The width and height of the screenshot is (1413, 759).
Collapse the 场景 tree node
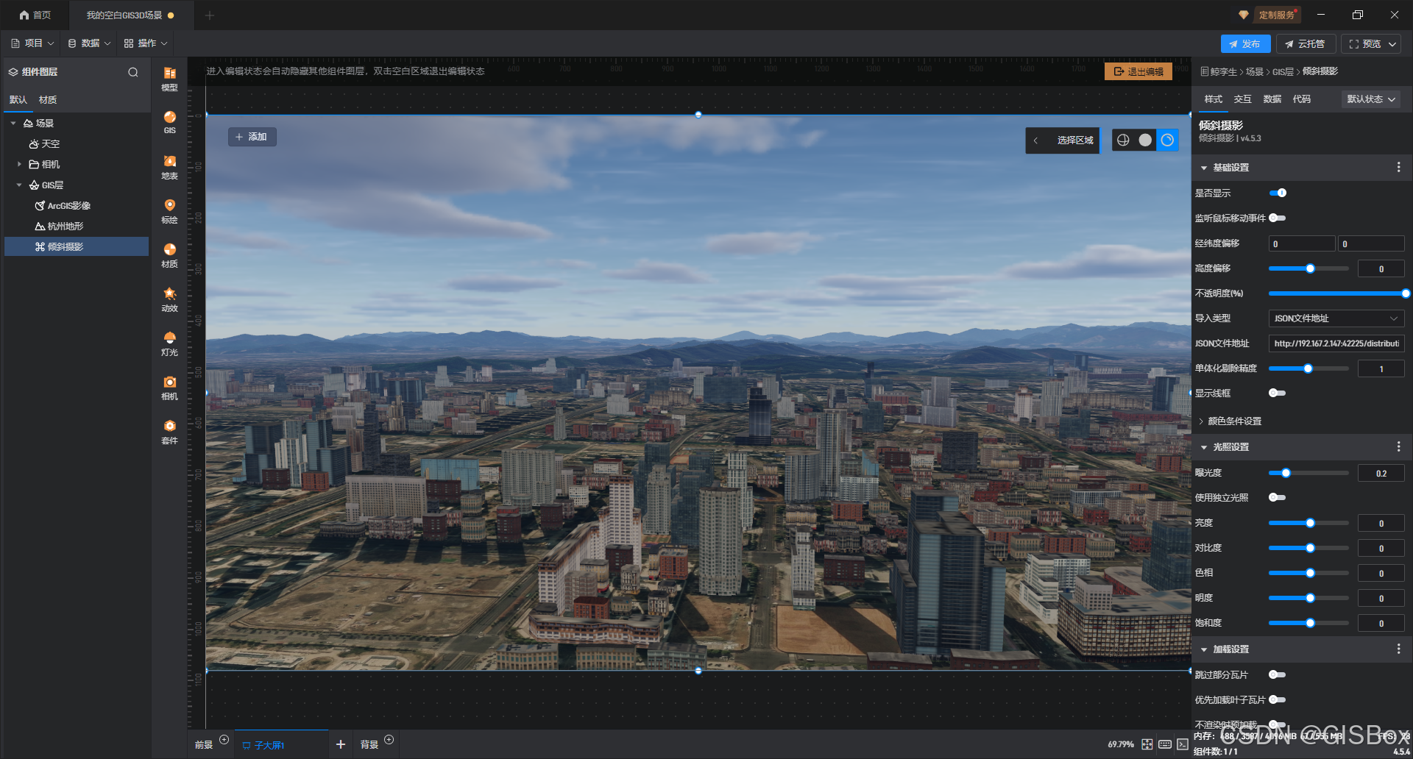pyautogui.click(x=13, y=124)
